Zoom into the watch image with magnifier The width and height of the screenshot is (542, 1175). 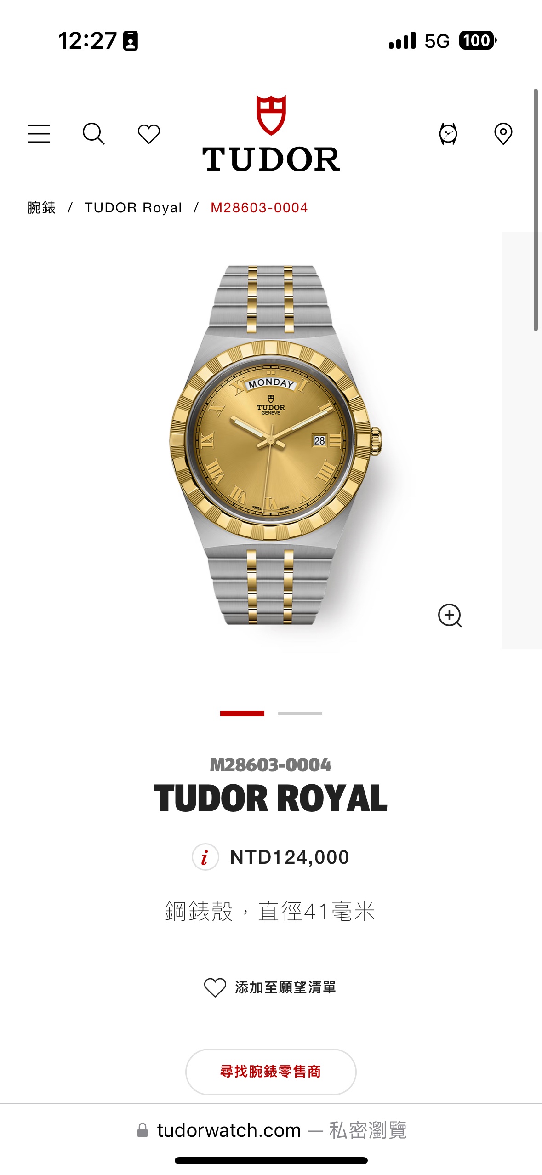450,616
